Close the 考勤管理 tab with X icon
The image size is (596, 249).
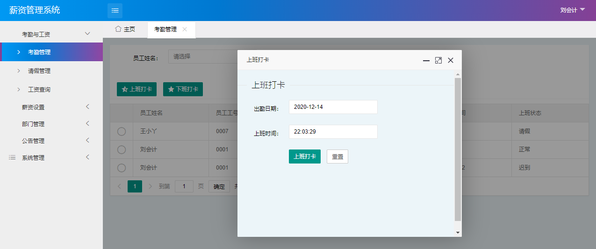(185, 29)
